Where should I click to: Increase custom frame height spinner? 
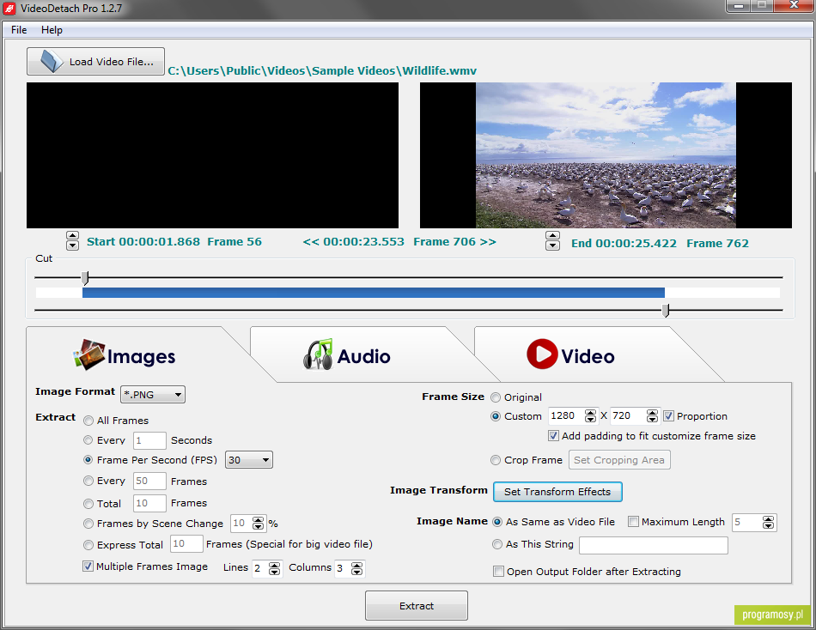click(x=652, y=413)
